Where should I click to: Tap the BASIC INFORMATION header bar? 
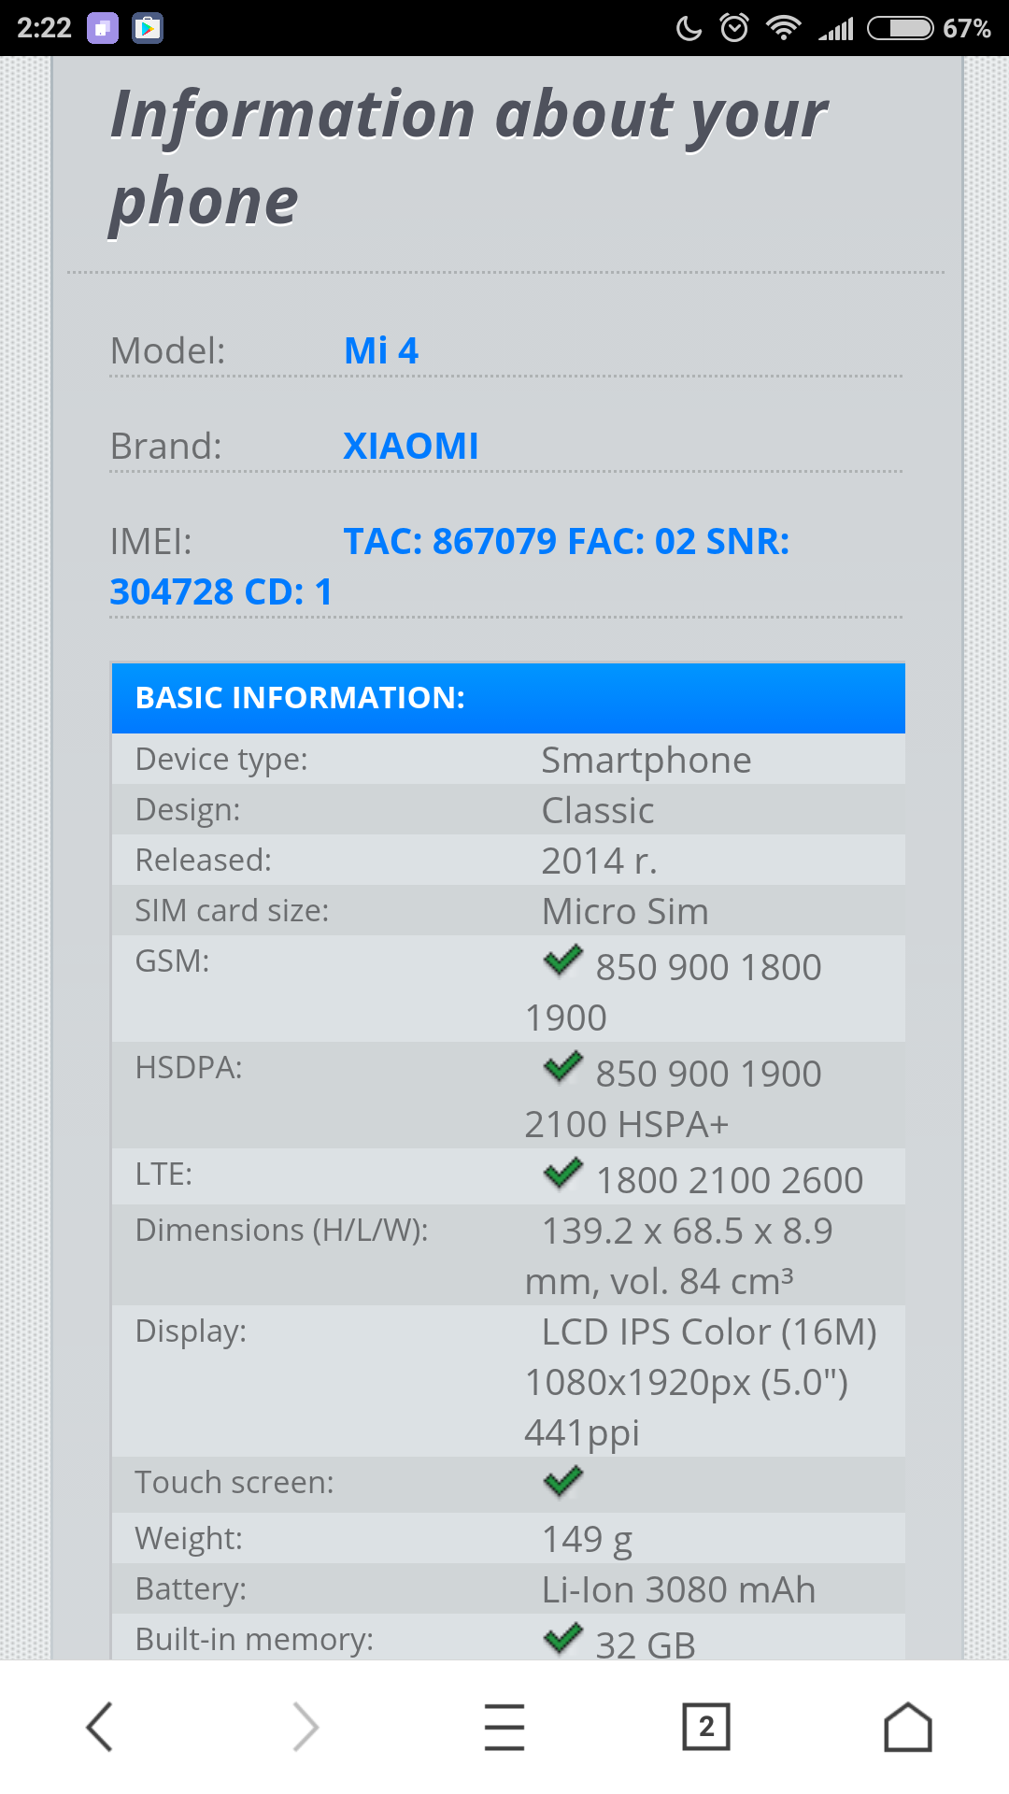508,698
